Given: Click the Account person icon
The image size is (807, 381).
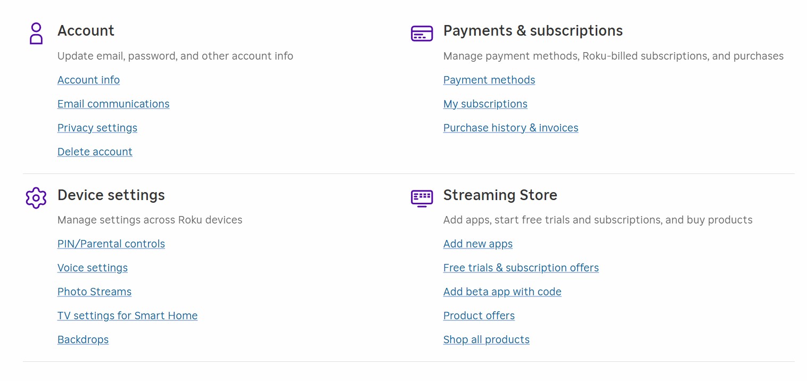Looking at the screenshot, I should [x=36, y=33].
